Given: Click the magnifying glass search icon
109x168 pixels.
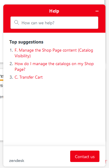Looking at the screenshot, I should point(16,22).
